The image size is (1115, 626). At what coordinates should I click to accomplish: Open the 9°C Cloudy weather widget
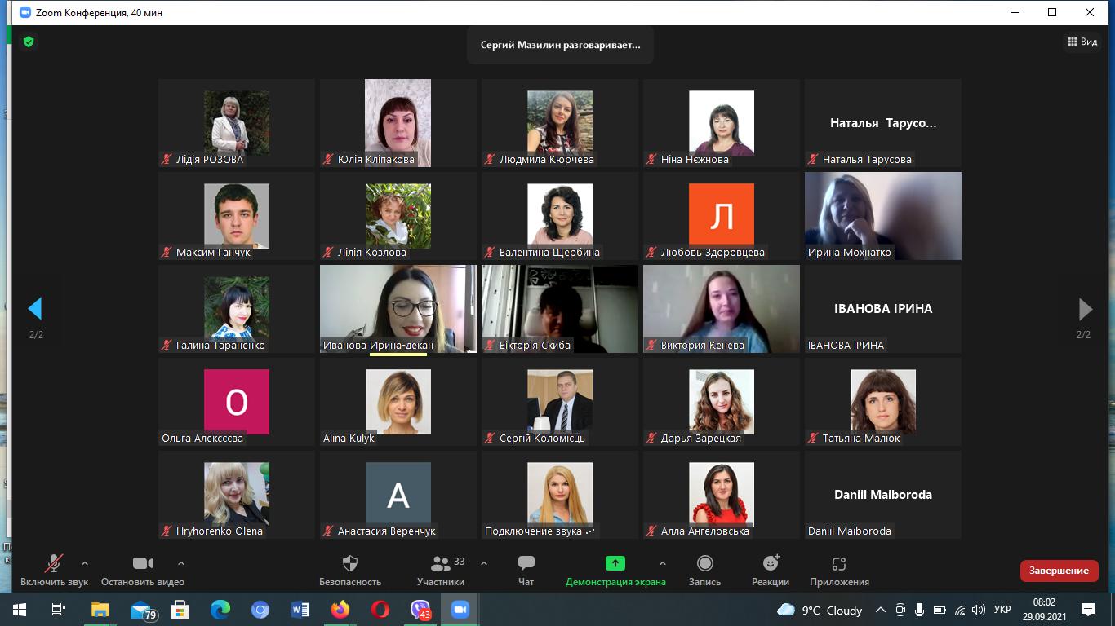(820, 610)
